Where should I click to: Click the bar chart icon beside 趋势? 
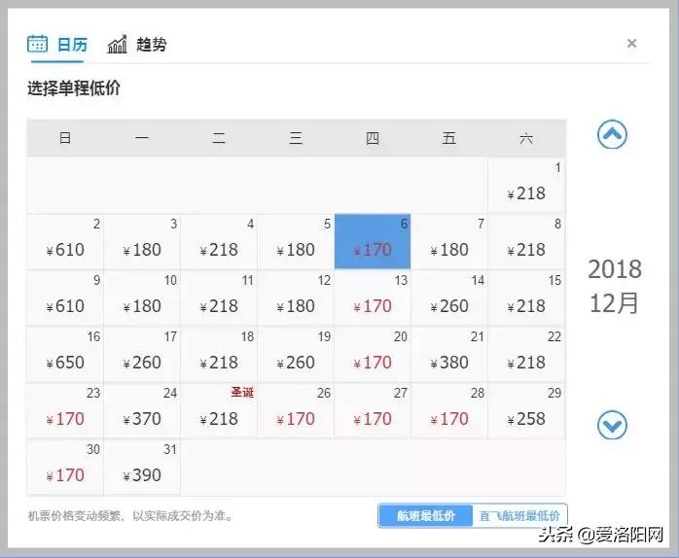point(117,44)
